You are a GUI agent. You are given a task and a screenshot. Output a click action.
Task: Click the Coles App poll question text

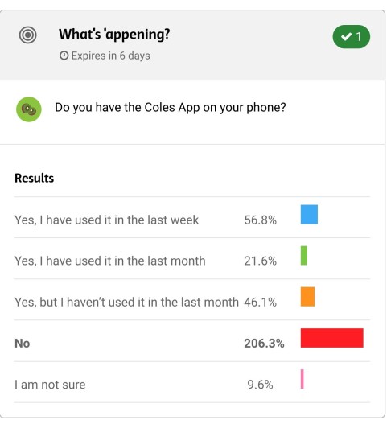(171, 108)
